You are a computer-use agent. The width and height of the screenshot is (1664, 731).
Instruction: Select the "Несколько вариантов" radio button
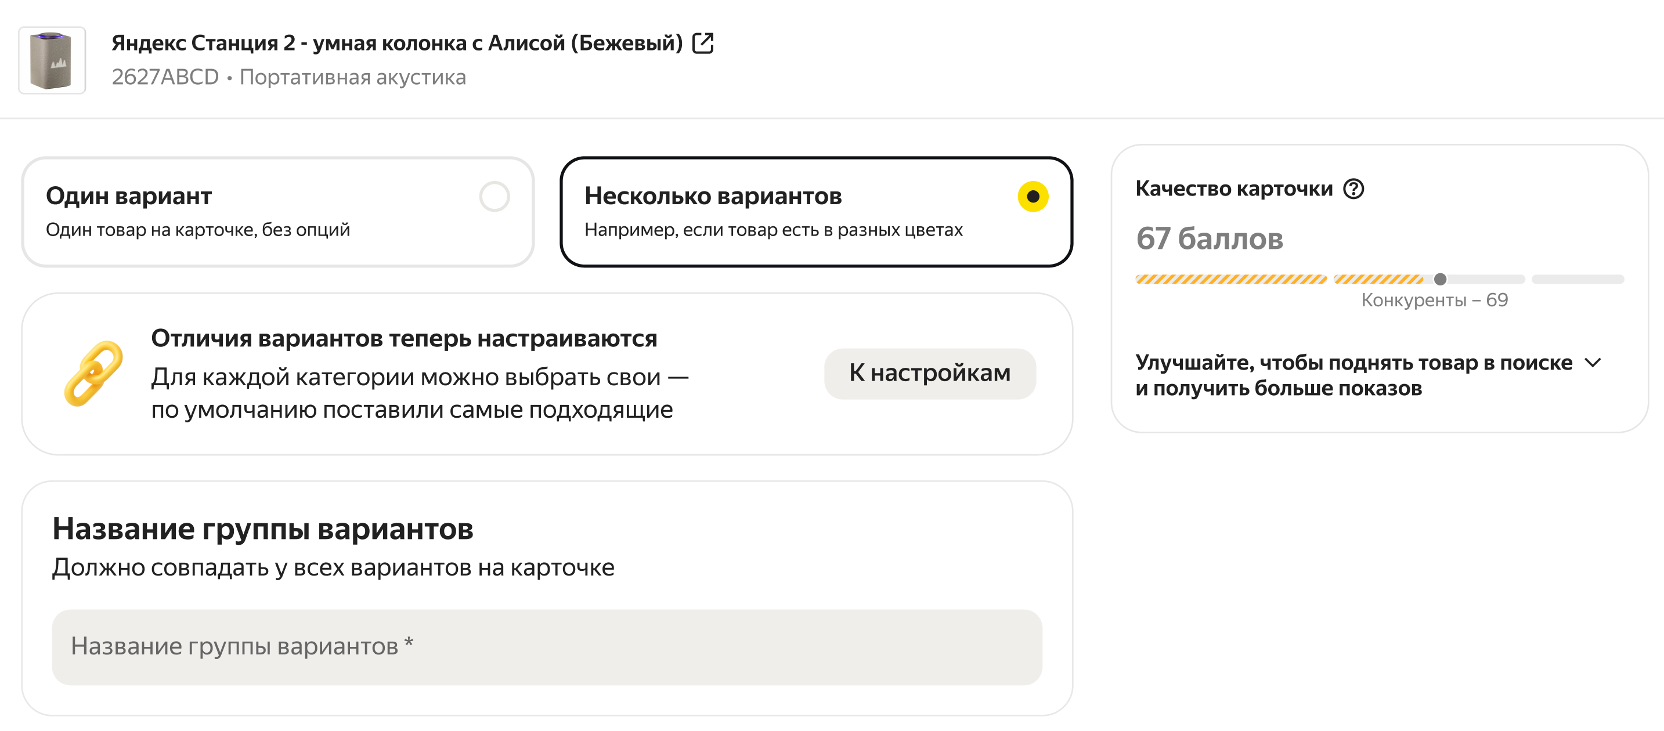(1033, 196)
